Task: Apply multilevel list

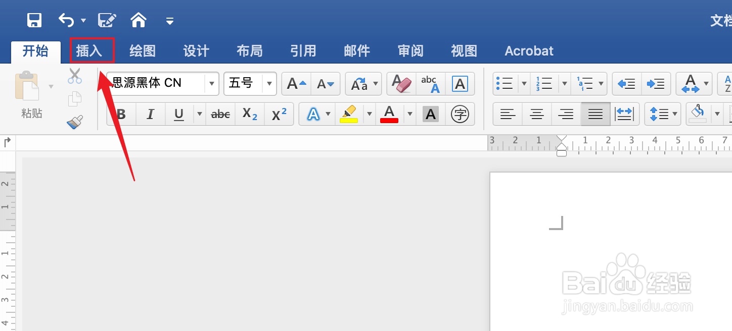Action: coord(584,84)
